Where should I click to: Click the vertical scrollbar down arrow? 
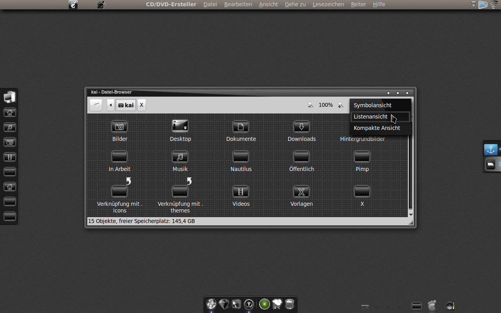coord(411,214)
